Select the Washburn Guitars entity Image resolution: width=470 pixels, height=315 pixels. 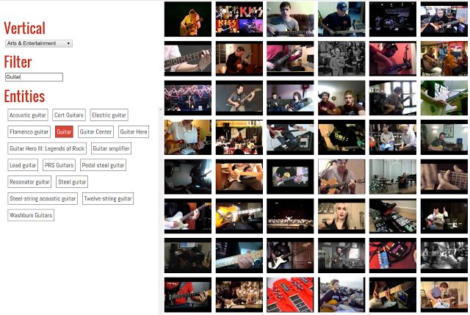tap(31, 215)
